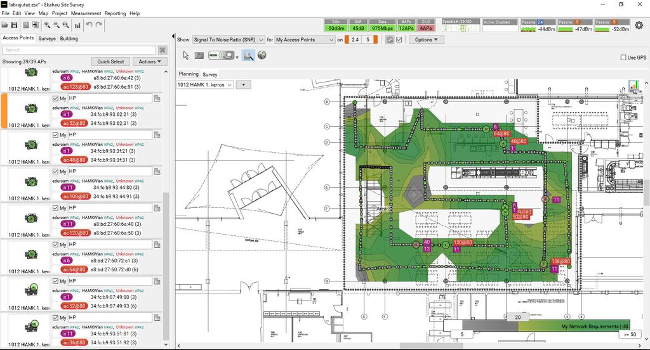Open the bar chart toolbar icon
This screenshot has width=650, height=350.
(x=77, y=25)
